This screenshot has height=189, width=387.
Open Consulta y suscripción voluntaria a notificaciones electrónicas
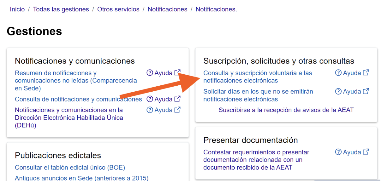coord(258,77)
